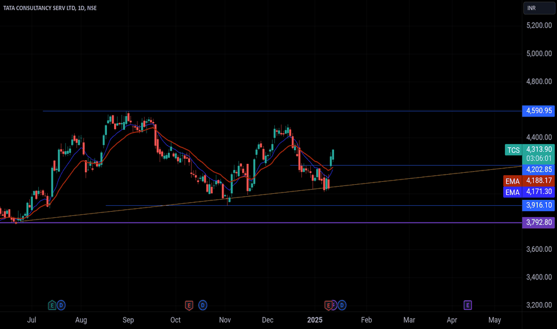The width and height of the screenshot is (557, 329).
Task: Click the 3,600.00 price axis value
Action: (x=539, y=249)
